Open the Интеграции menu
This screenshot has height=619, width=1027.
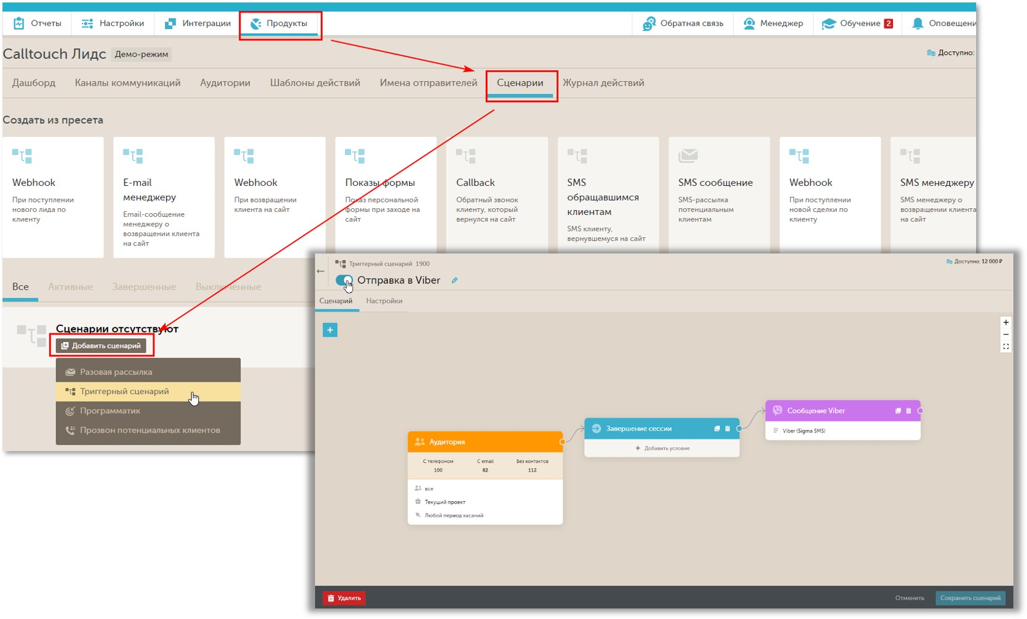pos(198,24)
